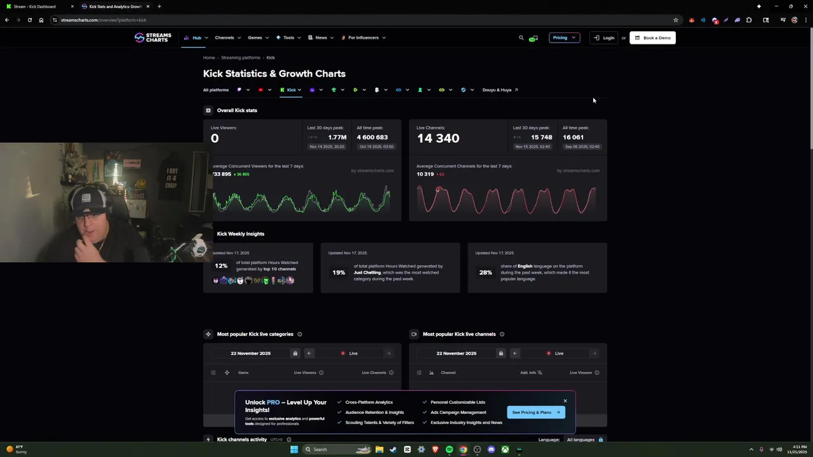The image size is (813, 457).
Task: Open the Brave browser from the taskbar
Action: 435,449
